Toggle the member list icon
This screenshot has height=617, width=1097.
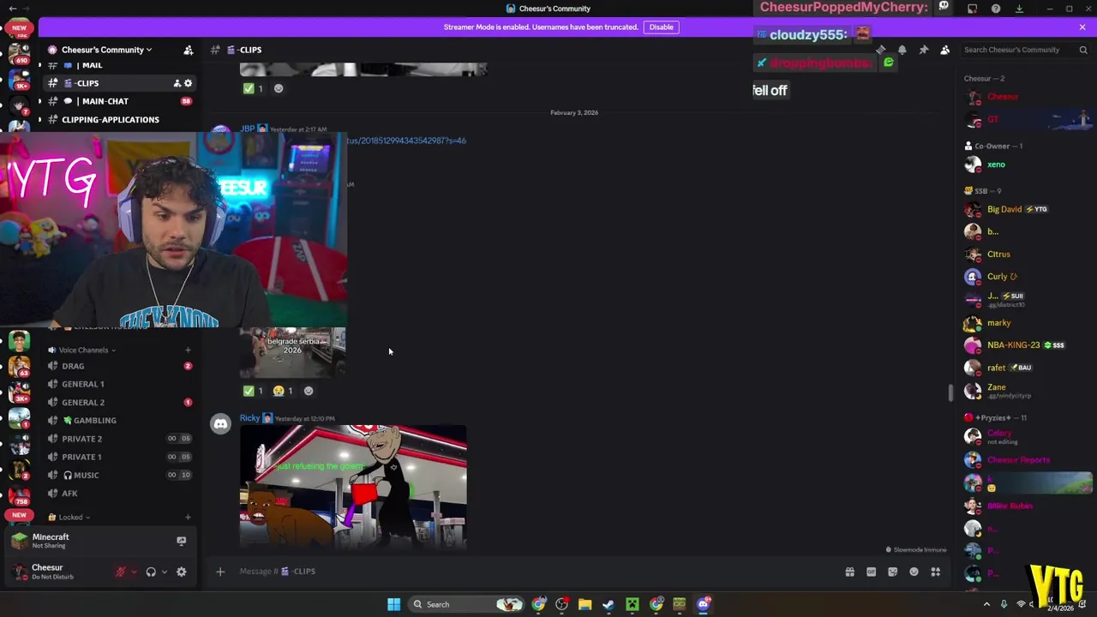944,50
